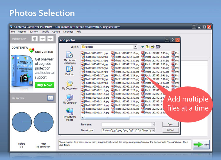Screen dimensions: 221x160
Task: Open the Buy now menu
Action: (34, 32)
